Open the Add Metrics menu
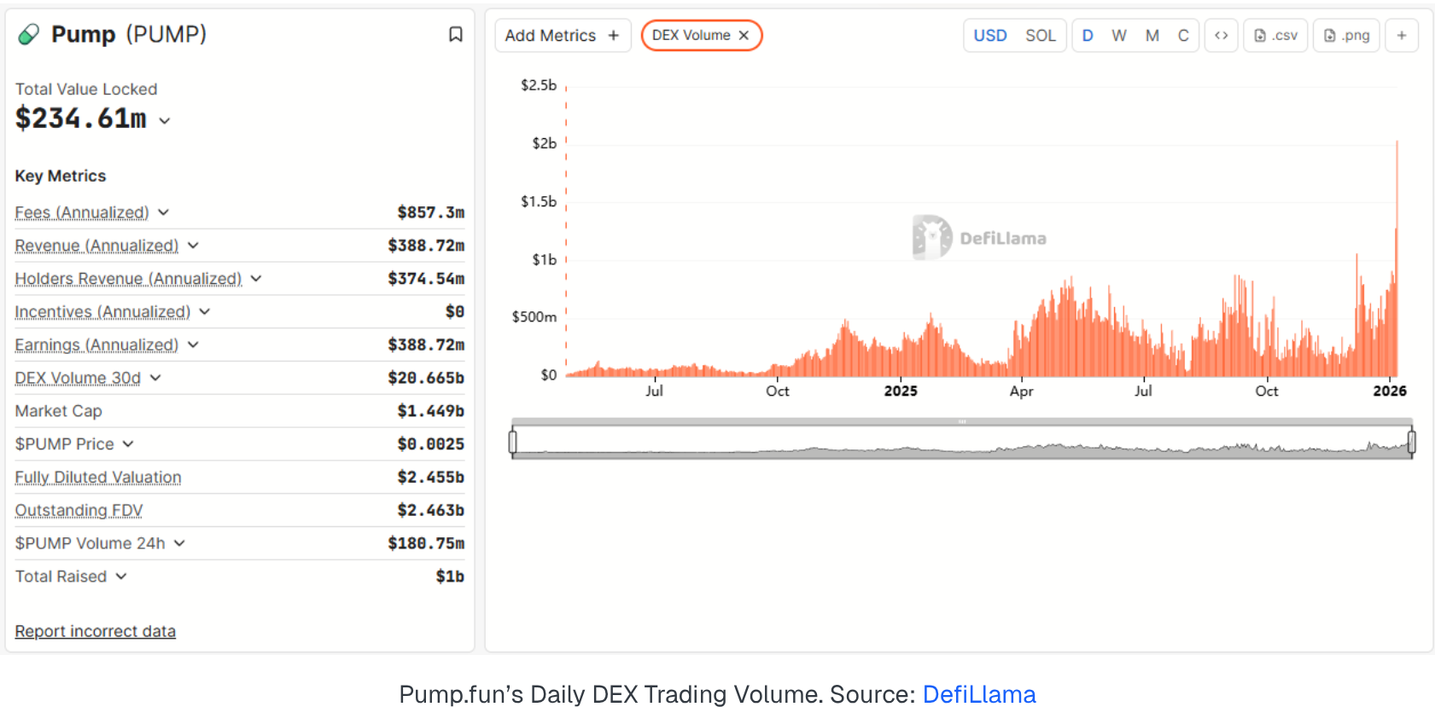Viewport: 1441px width, 707px height. pos(562,36)
